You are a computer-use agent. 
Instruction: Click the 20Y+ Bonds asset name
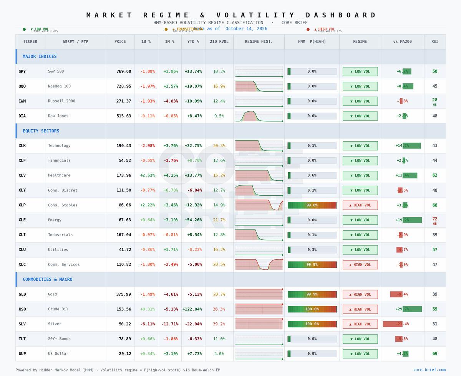tap(59, 339)
